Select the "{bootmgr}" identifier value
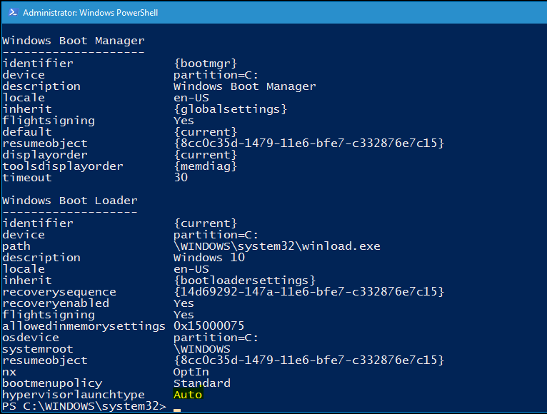The image size is (547, 414). click(x=205, y=64)
